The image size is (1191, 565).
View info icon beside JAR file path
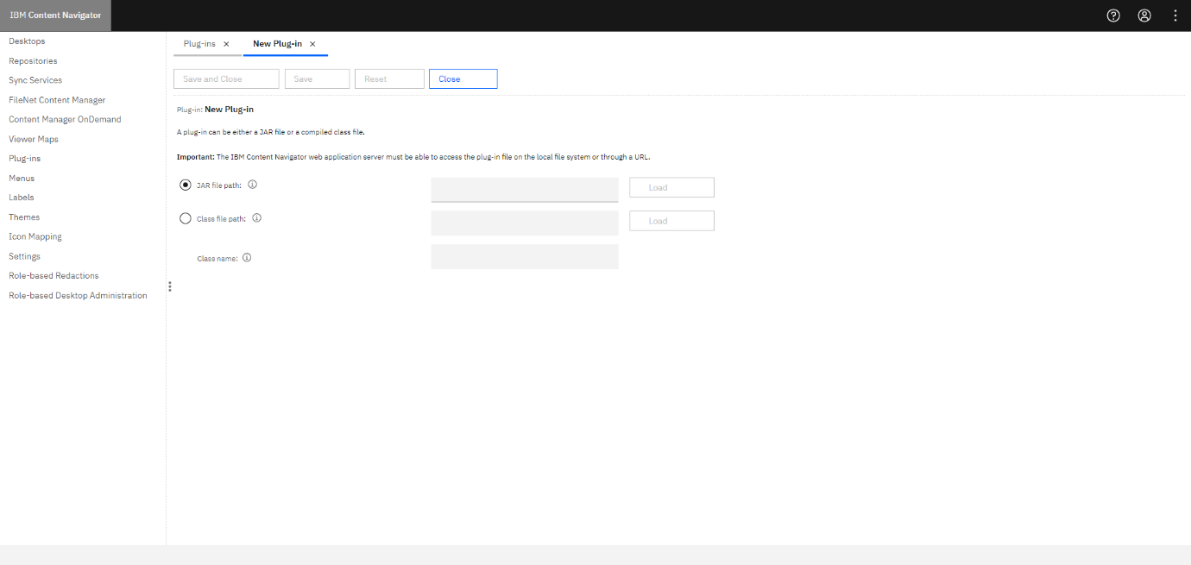click(251, 184)
